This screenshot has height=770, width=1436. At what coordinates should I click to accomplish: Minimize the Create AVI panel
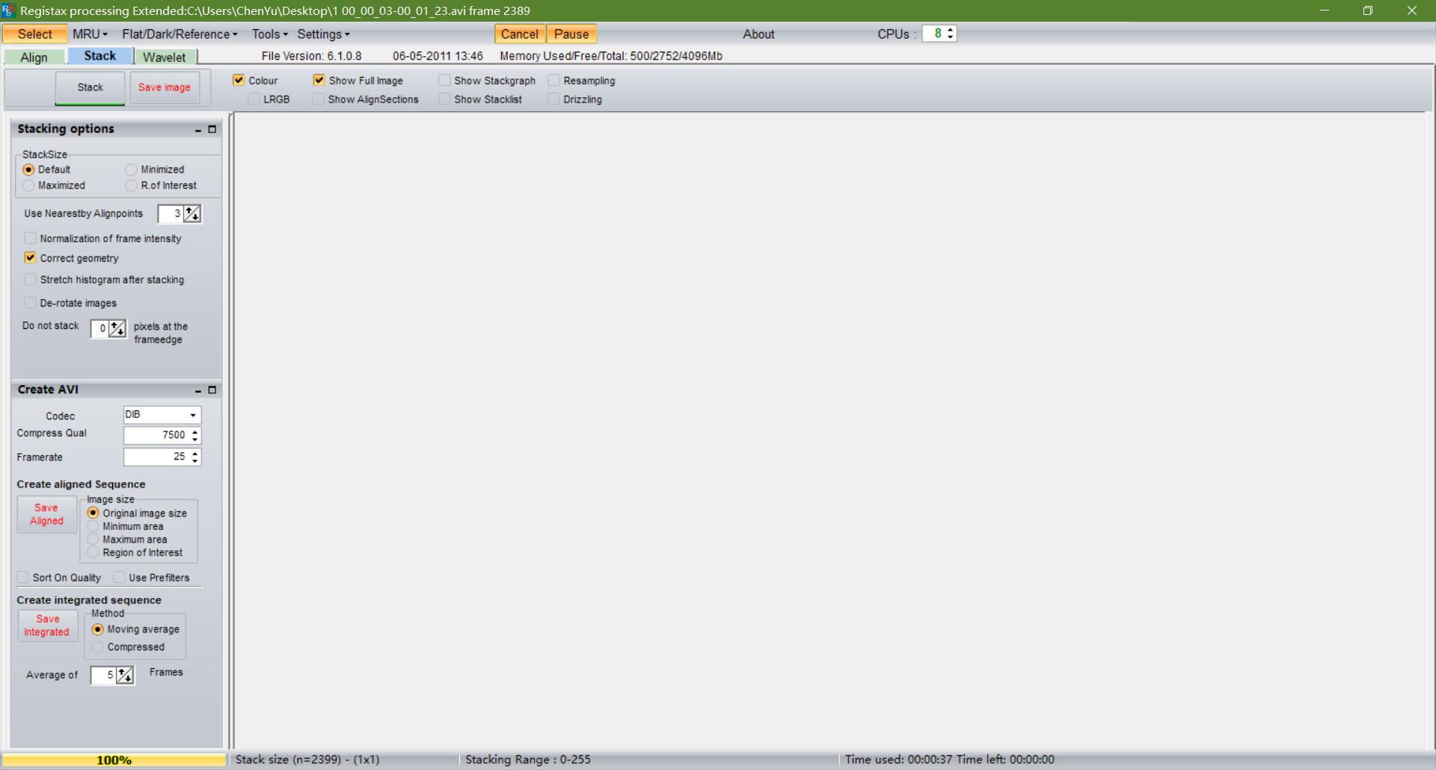198,390
